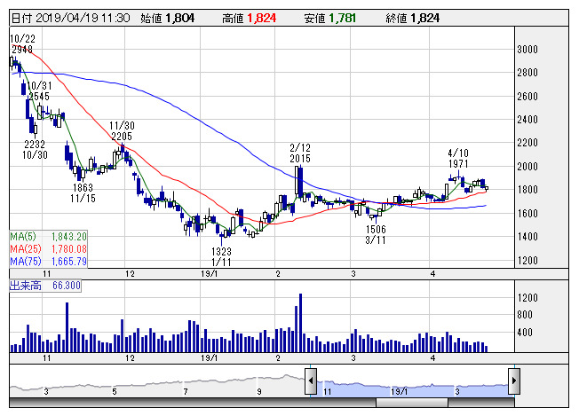Click the left range handle arrow
Image resolution: width=579 pixels, height=416 pixels.
click(311, 381)
